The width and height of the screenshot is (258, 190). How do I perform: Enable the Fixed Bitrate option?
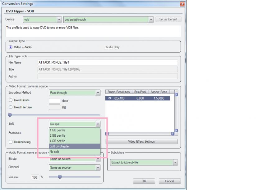pos(11,100)
